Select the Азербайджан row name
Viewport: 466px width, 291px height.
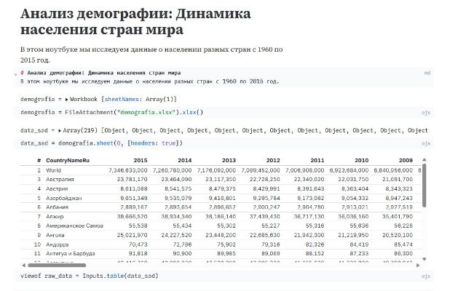pyautogui.click(x=63, y=198)
